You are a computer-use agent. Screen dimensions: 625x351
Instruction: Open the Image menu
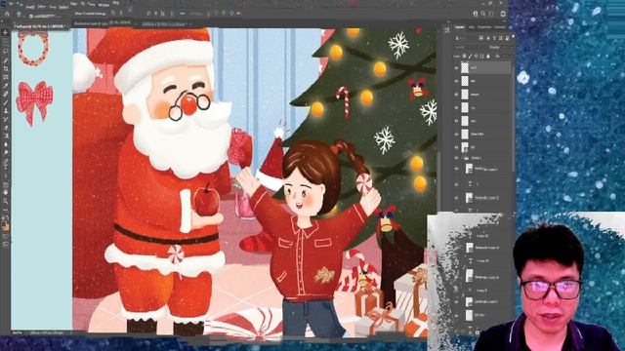point(30,7)
